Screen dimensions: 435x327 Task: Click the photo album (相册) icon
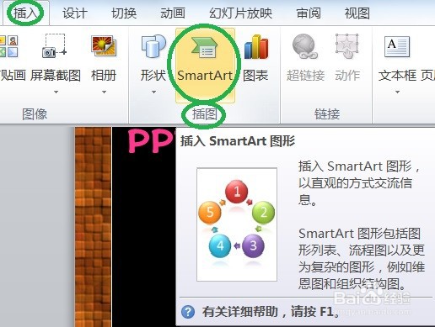point(104,46)
